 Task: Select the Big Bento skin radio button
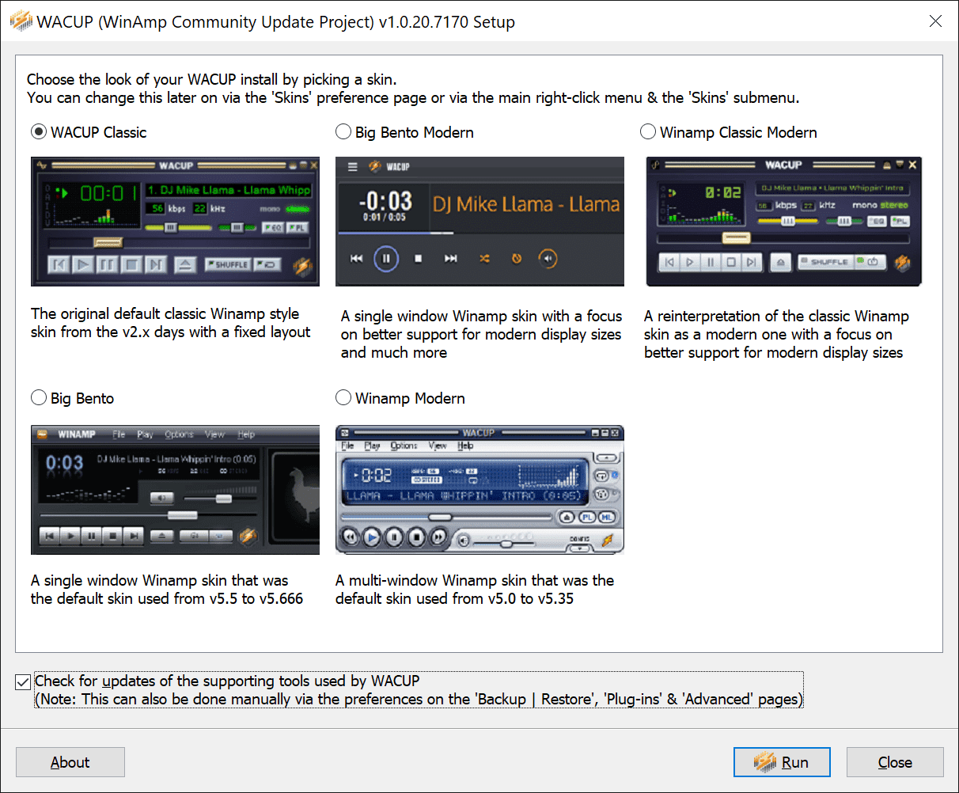pos(39,398)
